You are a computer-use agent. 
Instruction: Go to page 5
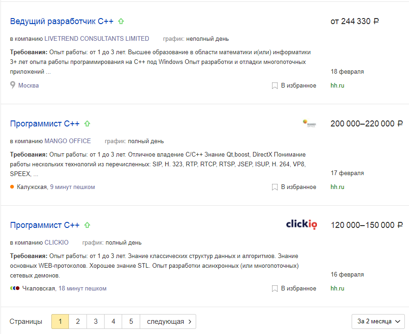(131, 321)
